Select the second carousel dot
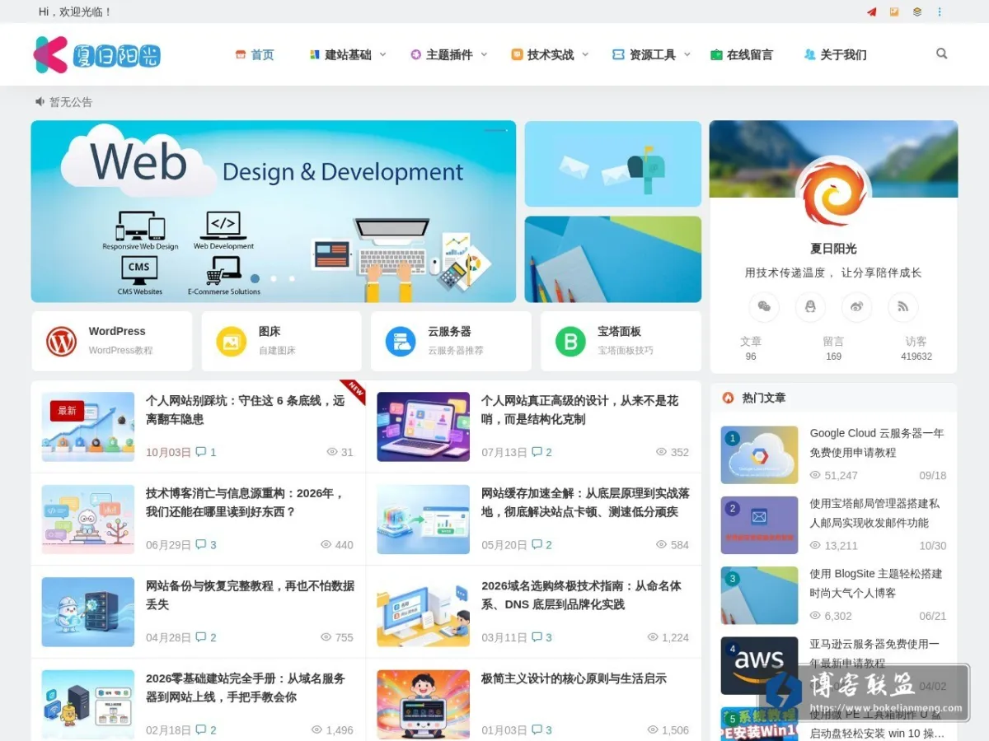The height and width of the screenshot is (741, 989). 274,278
